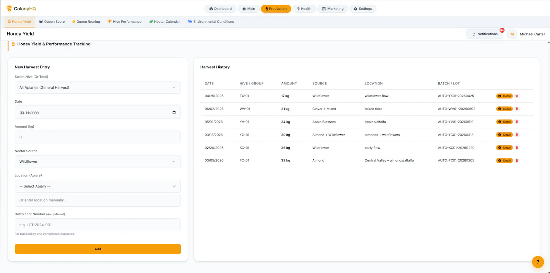Open the Select Apiary dropdown
550x273 pixels.
click(98, 186)
